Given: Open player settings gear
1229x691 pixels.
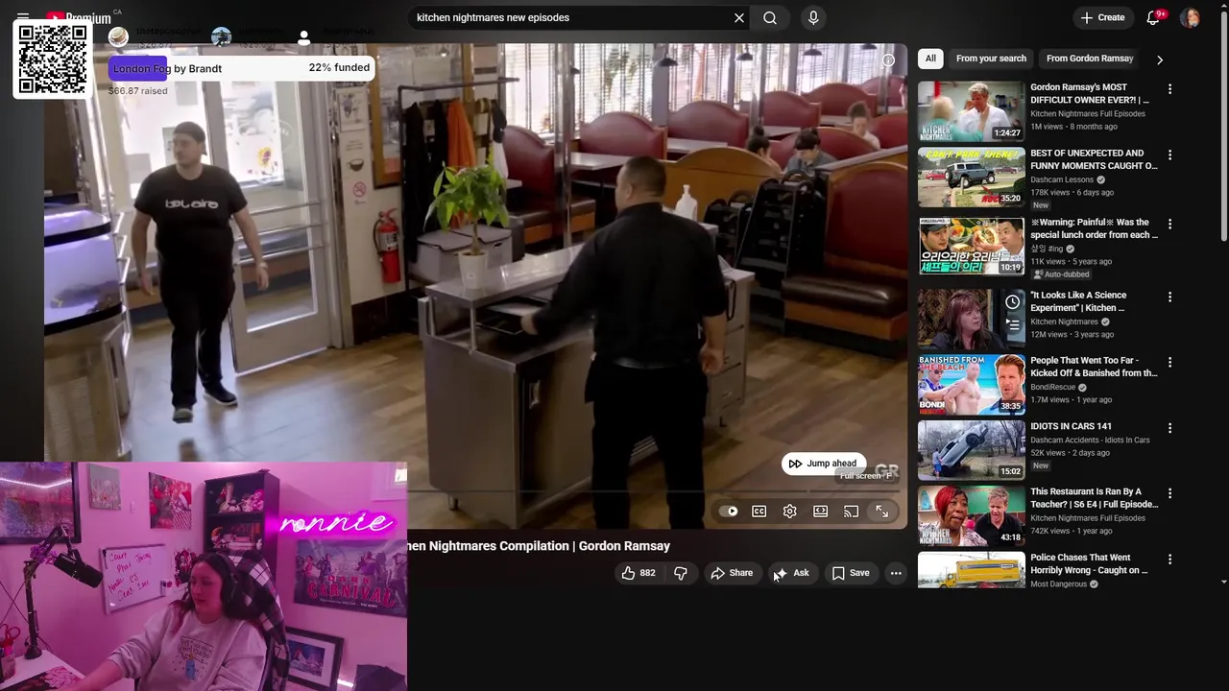Looking at the screenshot, I should click(789, 512).
